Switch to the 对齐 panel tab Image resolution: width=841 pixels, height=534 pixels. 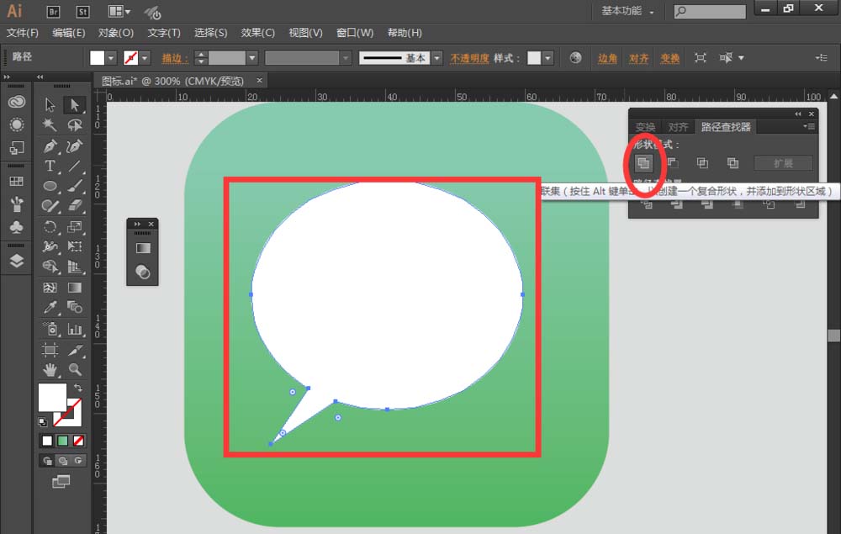[678, 126]
